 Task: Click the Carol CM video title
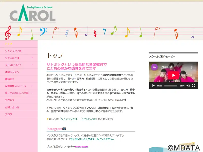(x=166, y=67)
